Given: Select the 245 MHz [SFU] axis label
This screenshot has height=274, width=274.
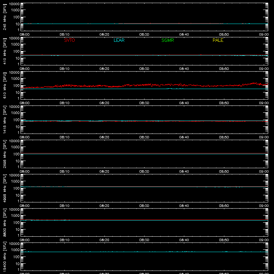Looking at the screenshot, I should click(x=4, y=17).
